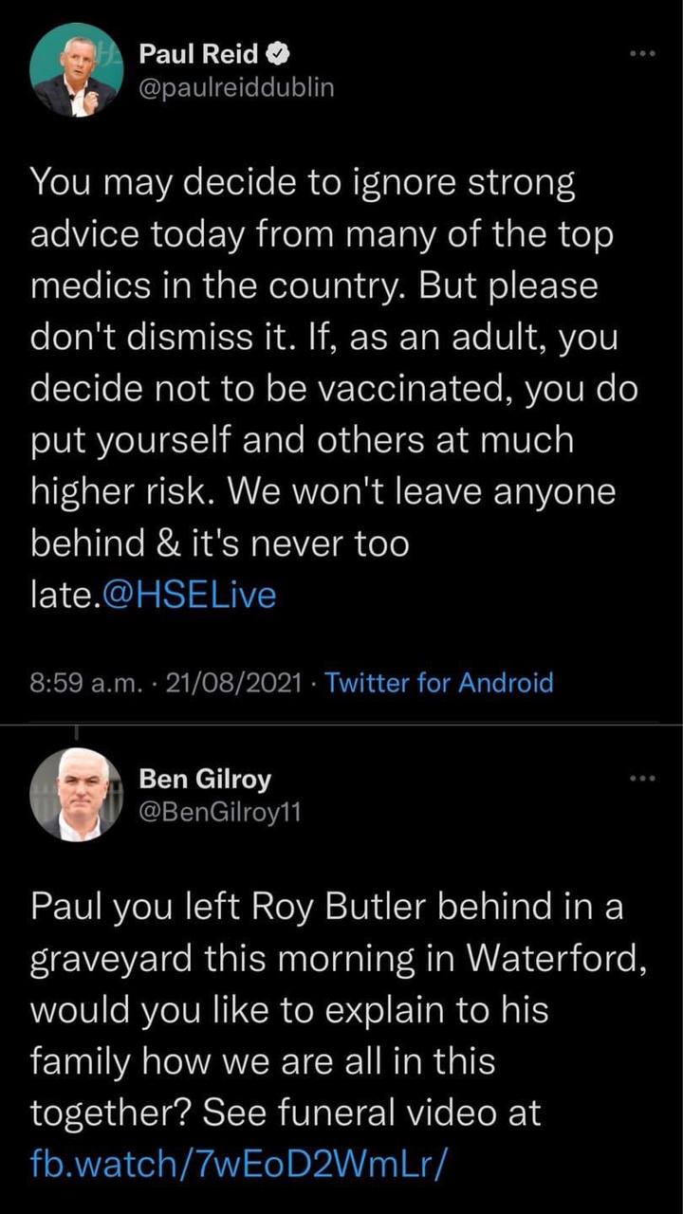Viewport: 683px width, 1214px height.
Task: Select Ben Gilroy's reply body text
Action: [x=323, y=1005]
